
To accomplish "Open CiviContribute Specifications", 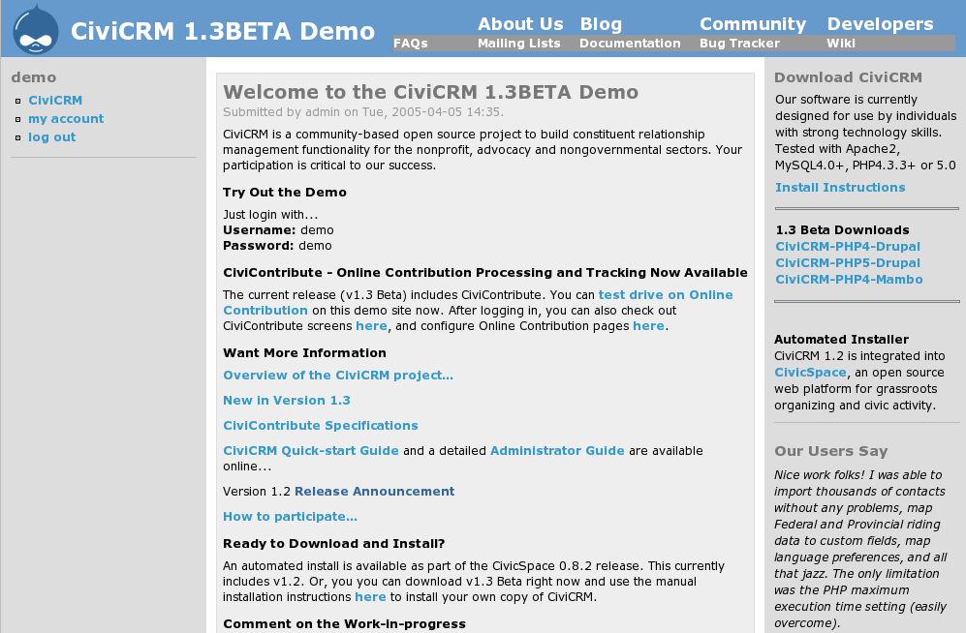I will pyautogui.click(x=321, y=426).
